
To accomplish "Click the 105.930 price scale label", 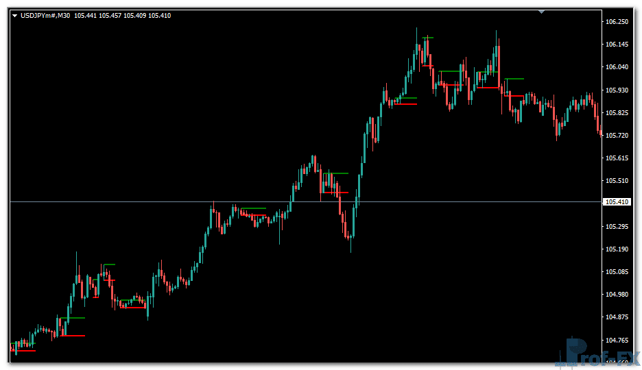I will (x=617, y=90).
